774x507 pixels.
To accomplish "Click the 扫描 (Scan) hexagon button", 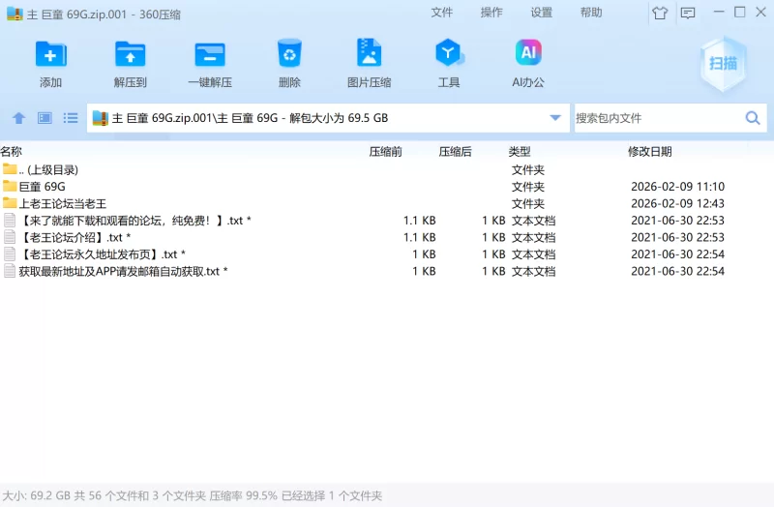I will 724,63.
